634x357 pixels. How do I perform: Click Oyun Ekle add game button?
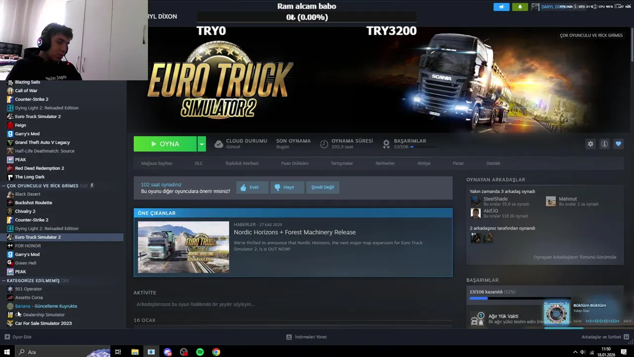pos(18,337)
